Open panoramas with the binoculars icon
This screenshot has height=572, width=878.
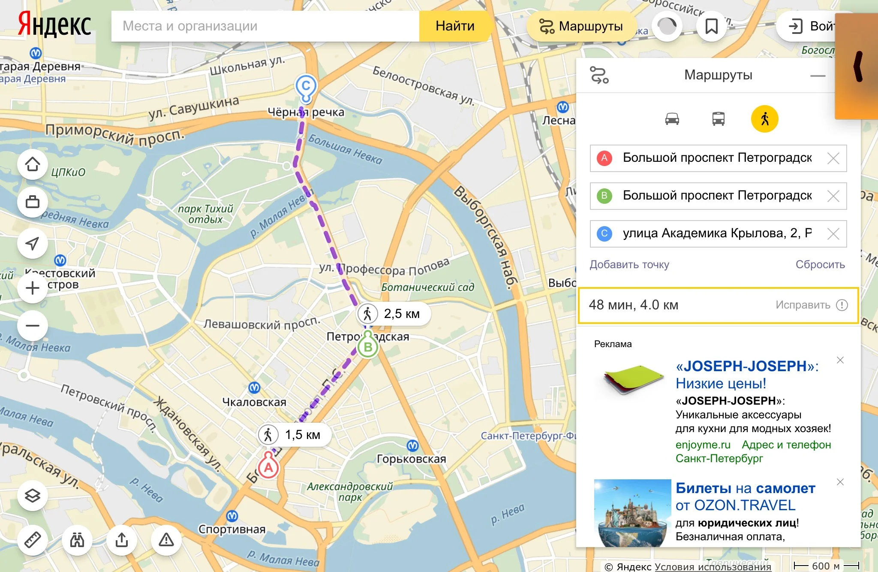(77, 540)
